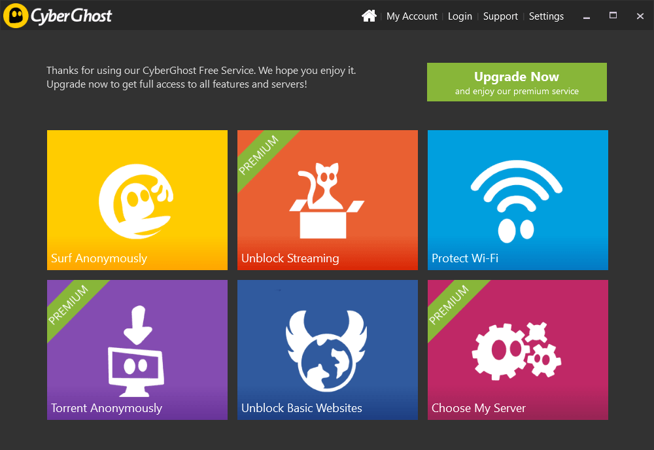Viewport: 654px width, 450px height.
Task: Click the "Torrent Anonymously" label
Action: [x=107, y=408]
